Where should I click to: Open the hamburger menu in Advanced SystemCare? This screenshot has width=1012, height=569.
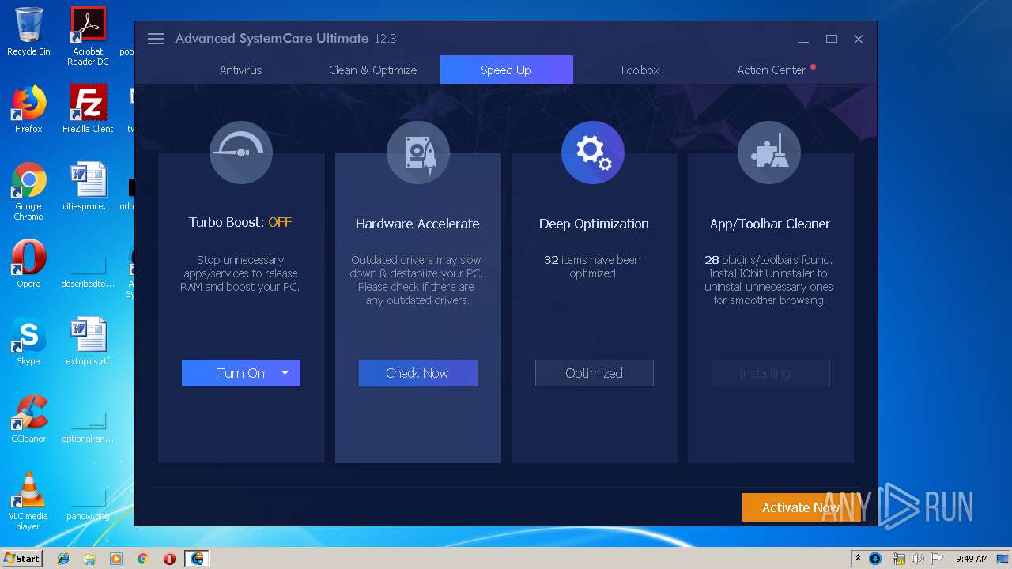[x=156, y=39]
